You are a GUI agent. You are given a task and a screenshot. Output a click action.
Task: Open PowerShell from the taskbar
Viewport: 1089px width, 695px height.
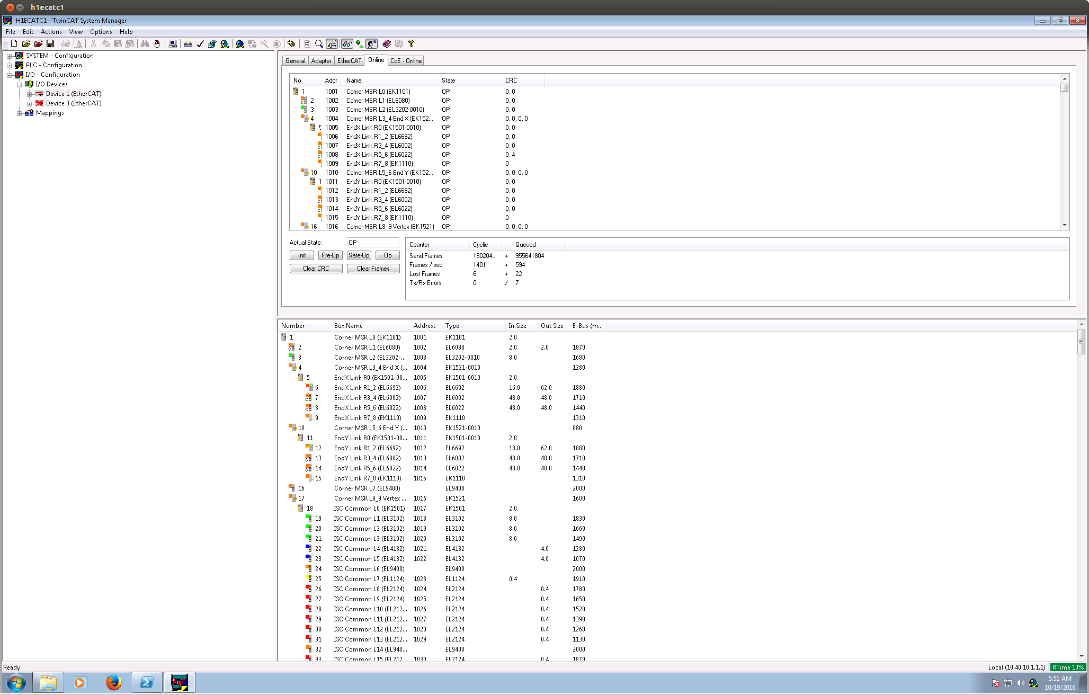click(x=146, y=683)
